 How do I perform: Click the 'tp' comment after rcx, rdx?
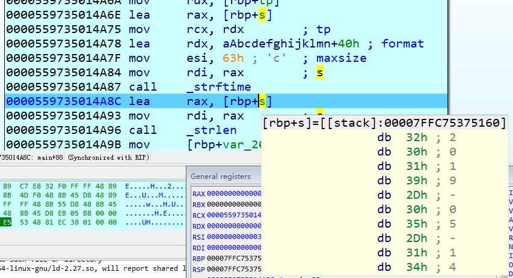pos(323,29)
